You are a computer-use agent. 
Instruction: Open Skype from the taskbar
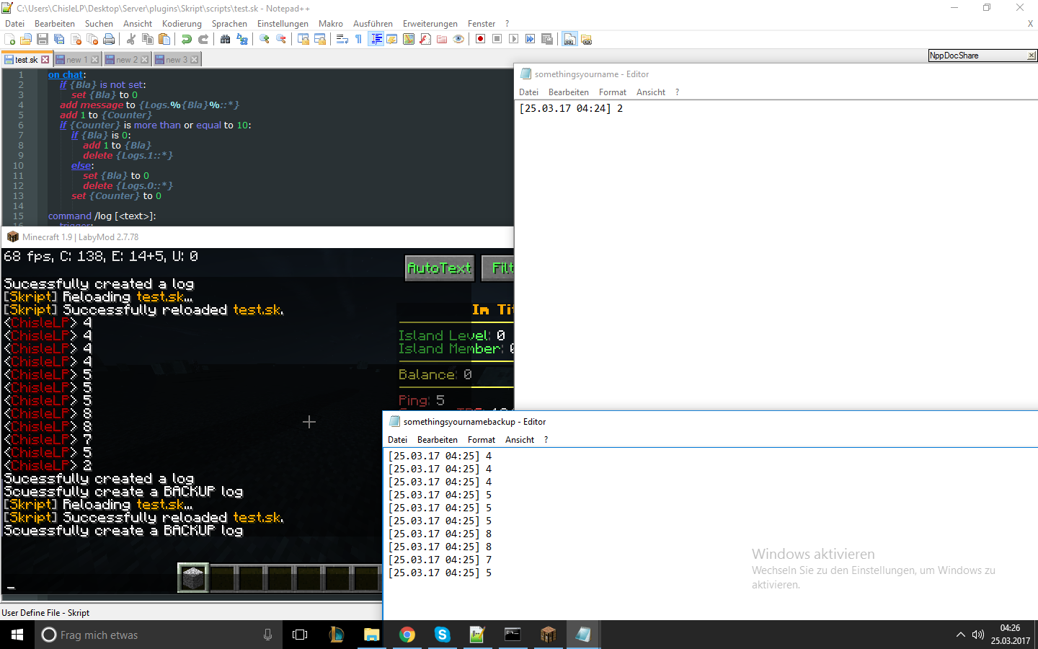[443, 635]
